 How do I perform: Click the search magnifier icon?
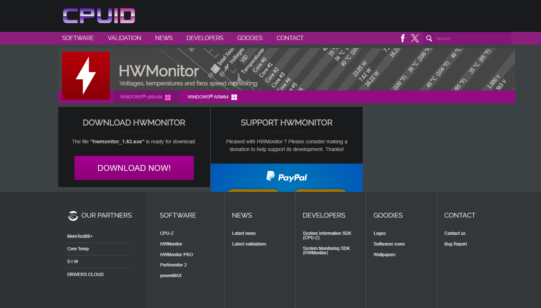(x=429, y=39)
